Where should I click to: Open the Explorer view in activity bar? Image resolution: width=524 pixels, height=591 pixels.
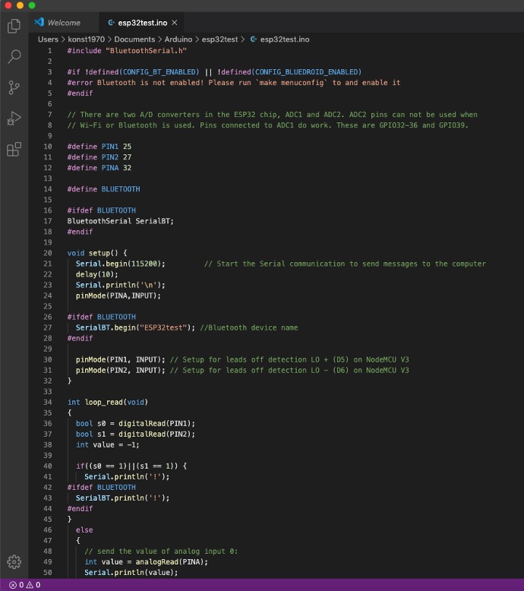[x=14, y=26]
